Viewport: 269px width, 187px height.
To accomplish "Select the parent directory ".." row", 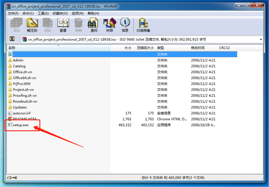I will pos(122,54).
